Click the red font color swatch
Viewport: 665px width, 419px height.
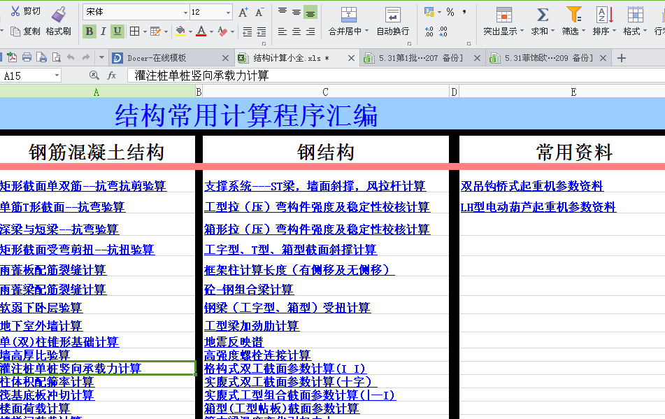[x=201, y=31]
